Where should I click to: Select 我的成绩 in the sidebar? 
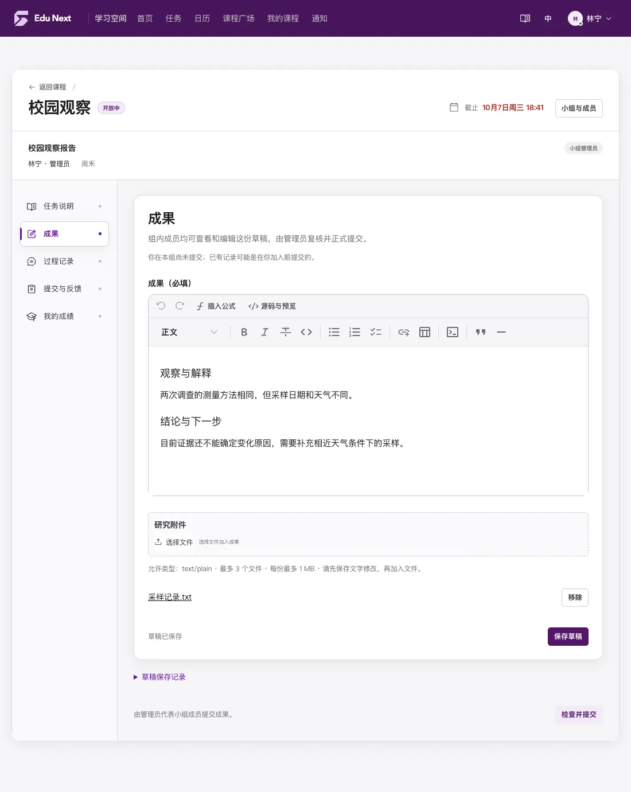[64, 317]
